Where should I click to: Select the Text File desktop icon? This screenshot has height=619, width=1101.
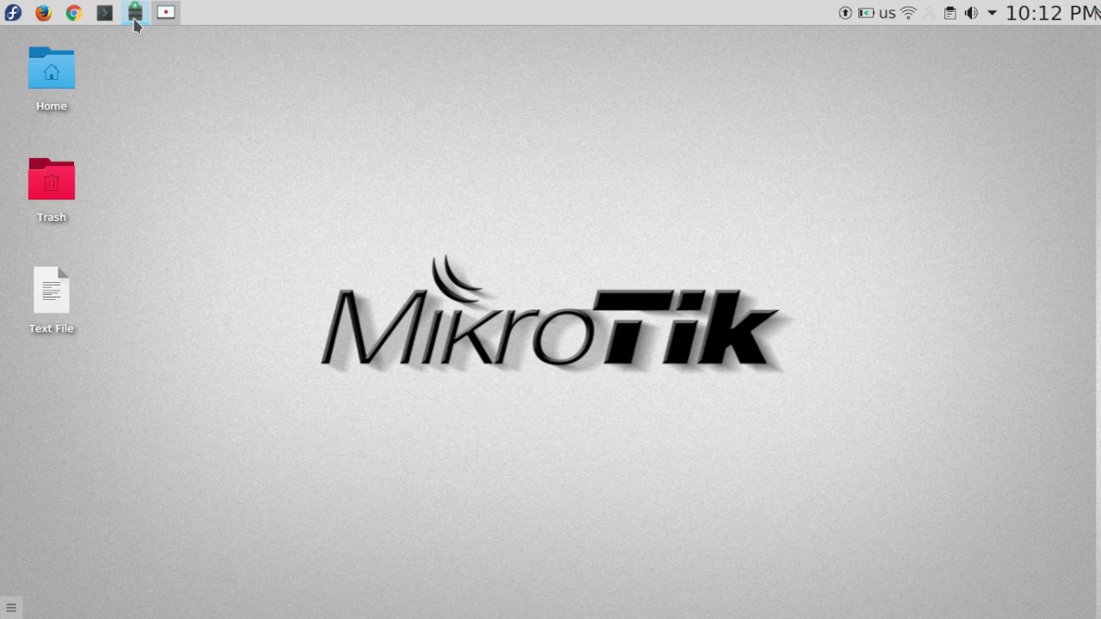52,301
